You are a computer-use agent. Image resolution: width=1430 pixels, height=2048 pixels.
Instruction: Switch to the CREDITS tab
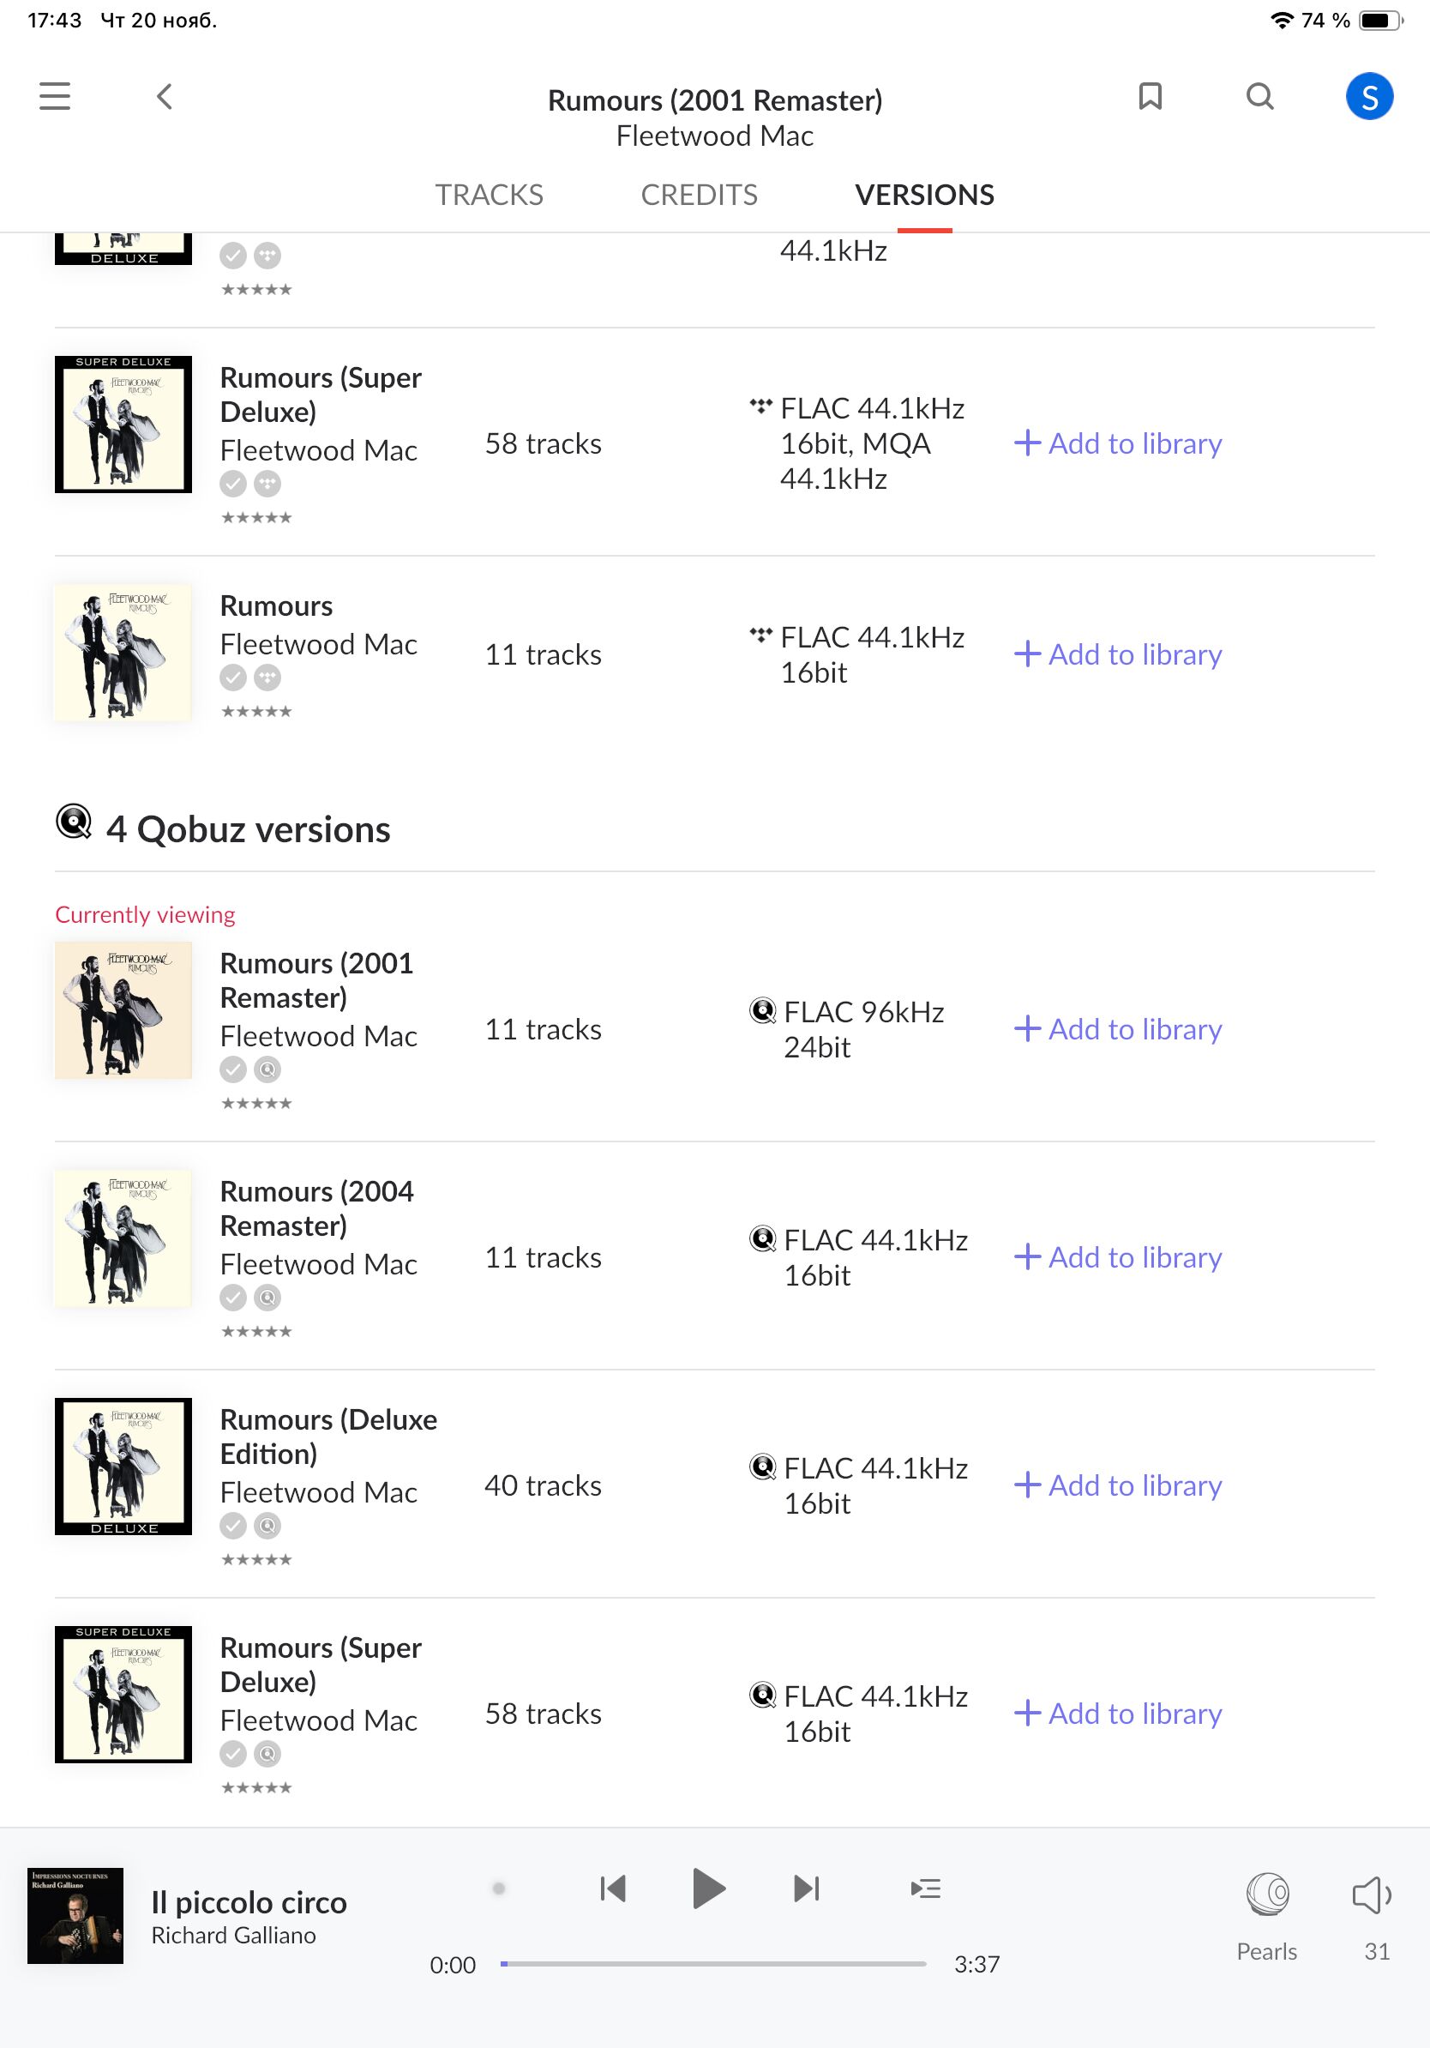[699, 195]
